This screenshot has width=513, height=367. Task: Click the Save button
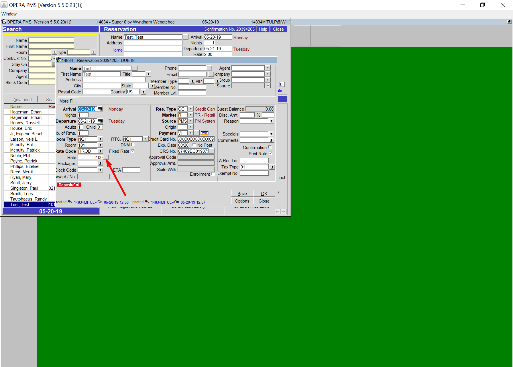pos(242,193)
